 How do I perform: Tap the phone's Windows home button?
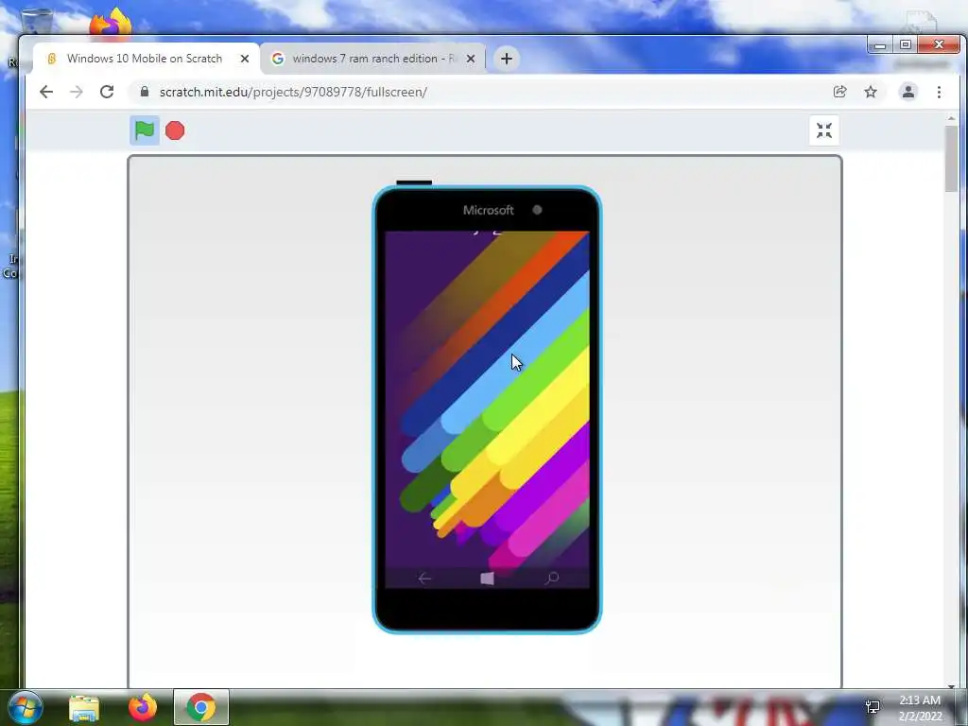(x=487, y=579)
